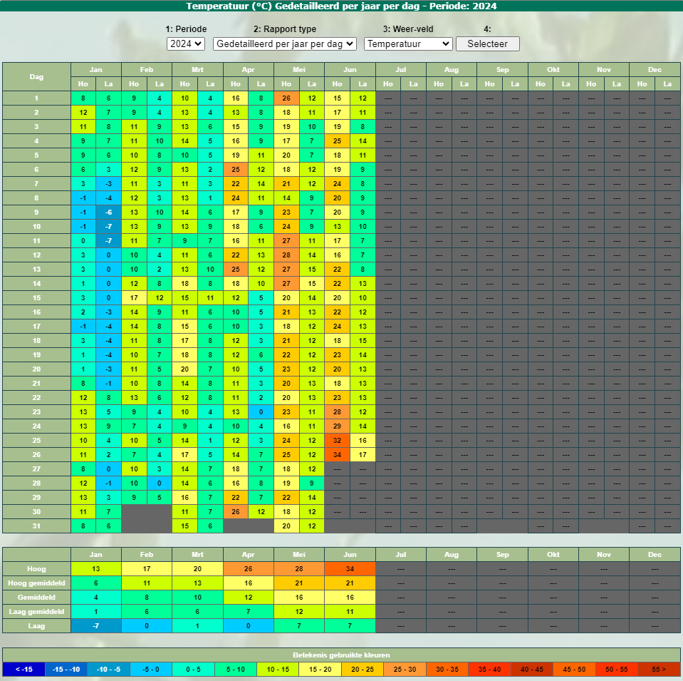
Task: Click the 'Dag' header in daily table
Action: [36, 76]
